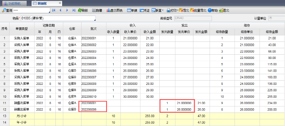Screen dimensions: 285x126
Task: Go to last record arrow
Action: (x=74, y=10)
